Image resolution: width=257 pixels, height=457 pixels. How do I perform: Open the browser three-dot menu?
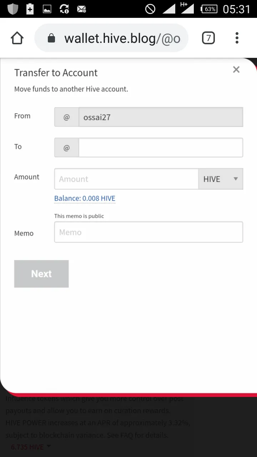pyautogui.click(x=237, y=38)
